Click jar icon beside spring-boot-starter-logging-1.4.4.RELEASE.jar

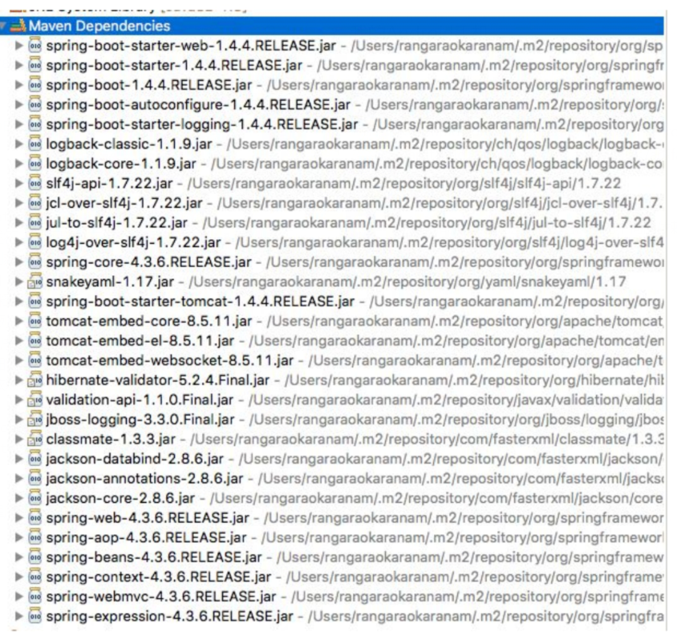[x=34, y=124]
